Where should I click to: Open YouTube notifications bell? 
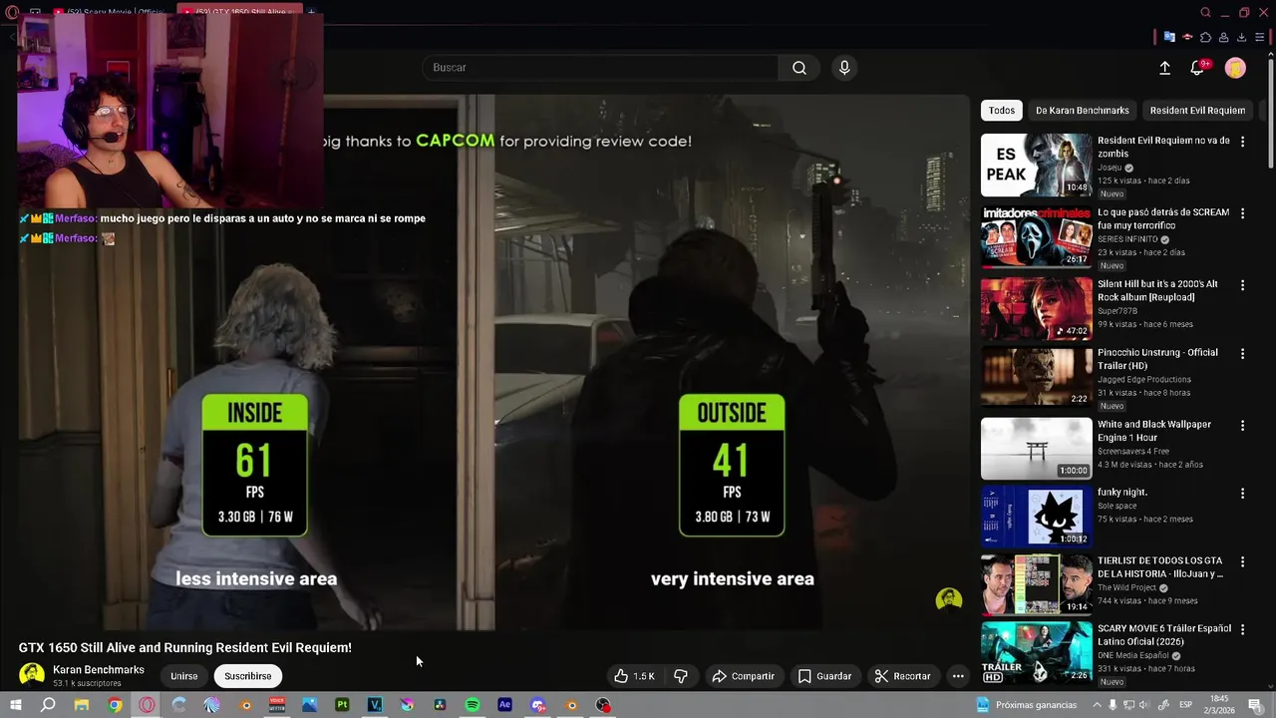(x=1197, y=68)
